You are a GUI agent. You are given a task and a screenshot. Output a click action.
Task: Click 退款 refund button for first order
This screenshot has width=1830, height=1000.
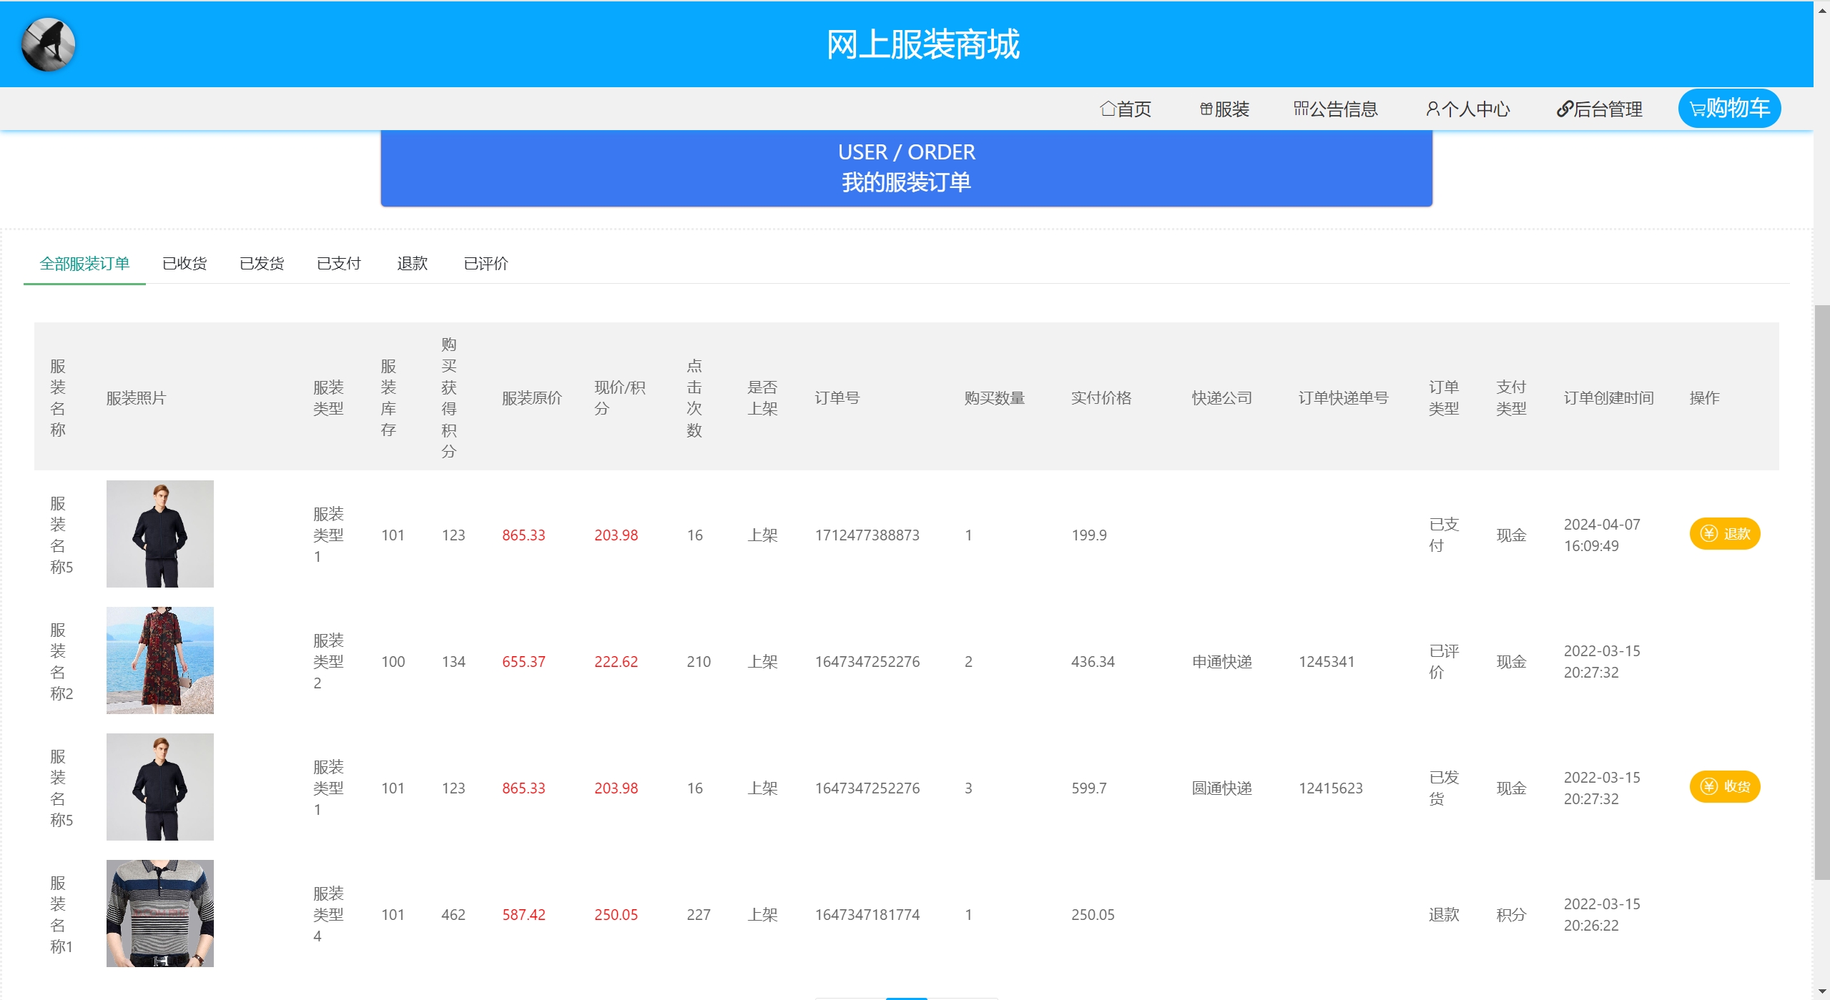click(1724, 534)
